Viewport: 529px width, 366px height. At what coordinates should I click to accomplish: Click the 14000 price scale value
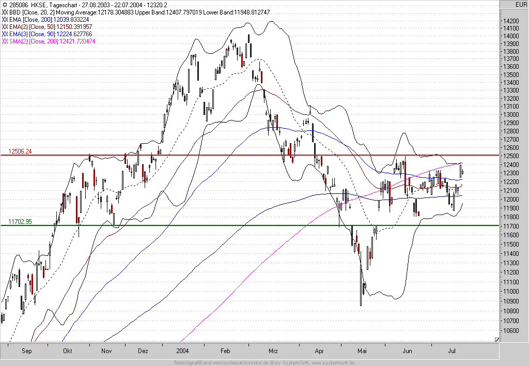click(511, 36)
